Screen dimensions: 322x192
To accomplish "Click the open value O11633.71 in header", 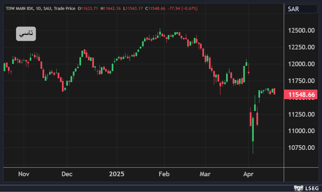I will coord(88,8).
